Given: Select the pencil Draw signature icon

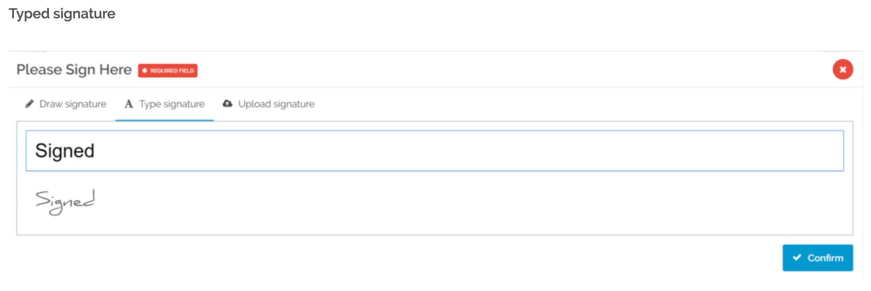Looking at the screenshot, I should (29, 104).
